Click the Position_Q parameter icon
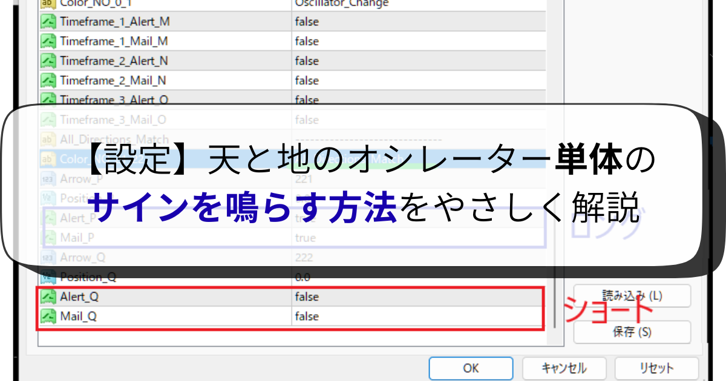 (x=48, y=278)
